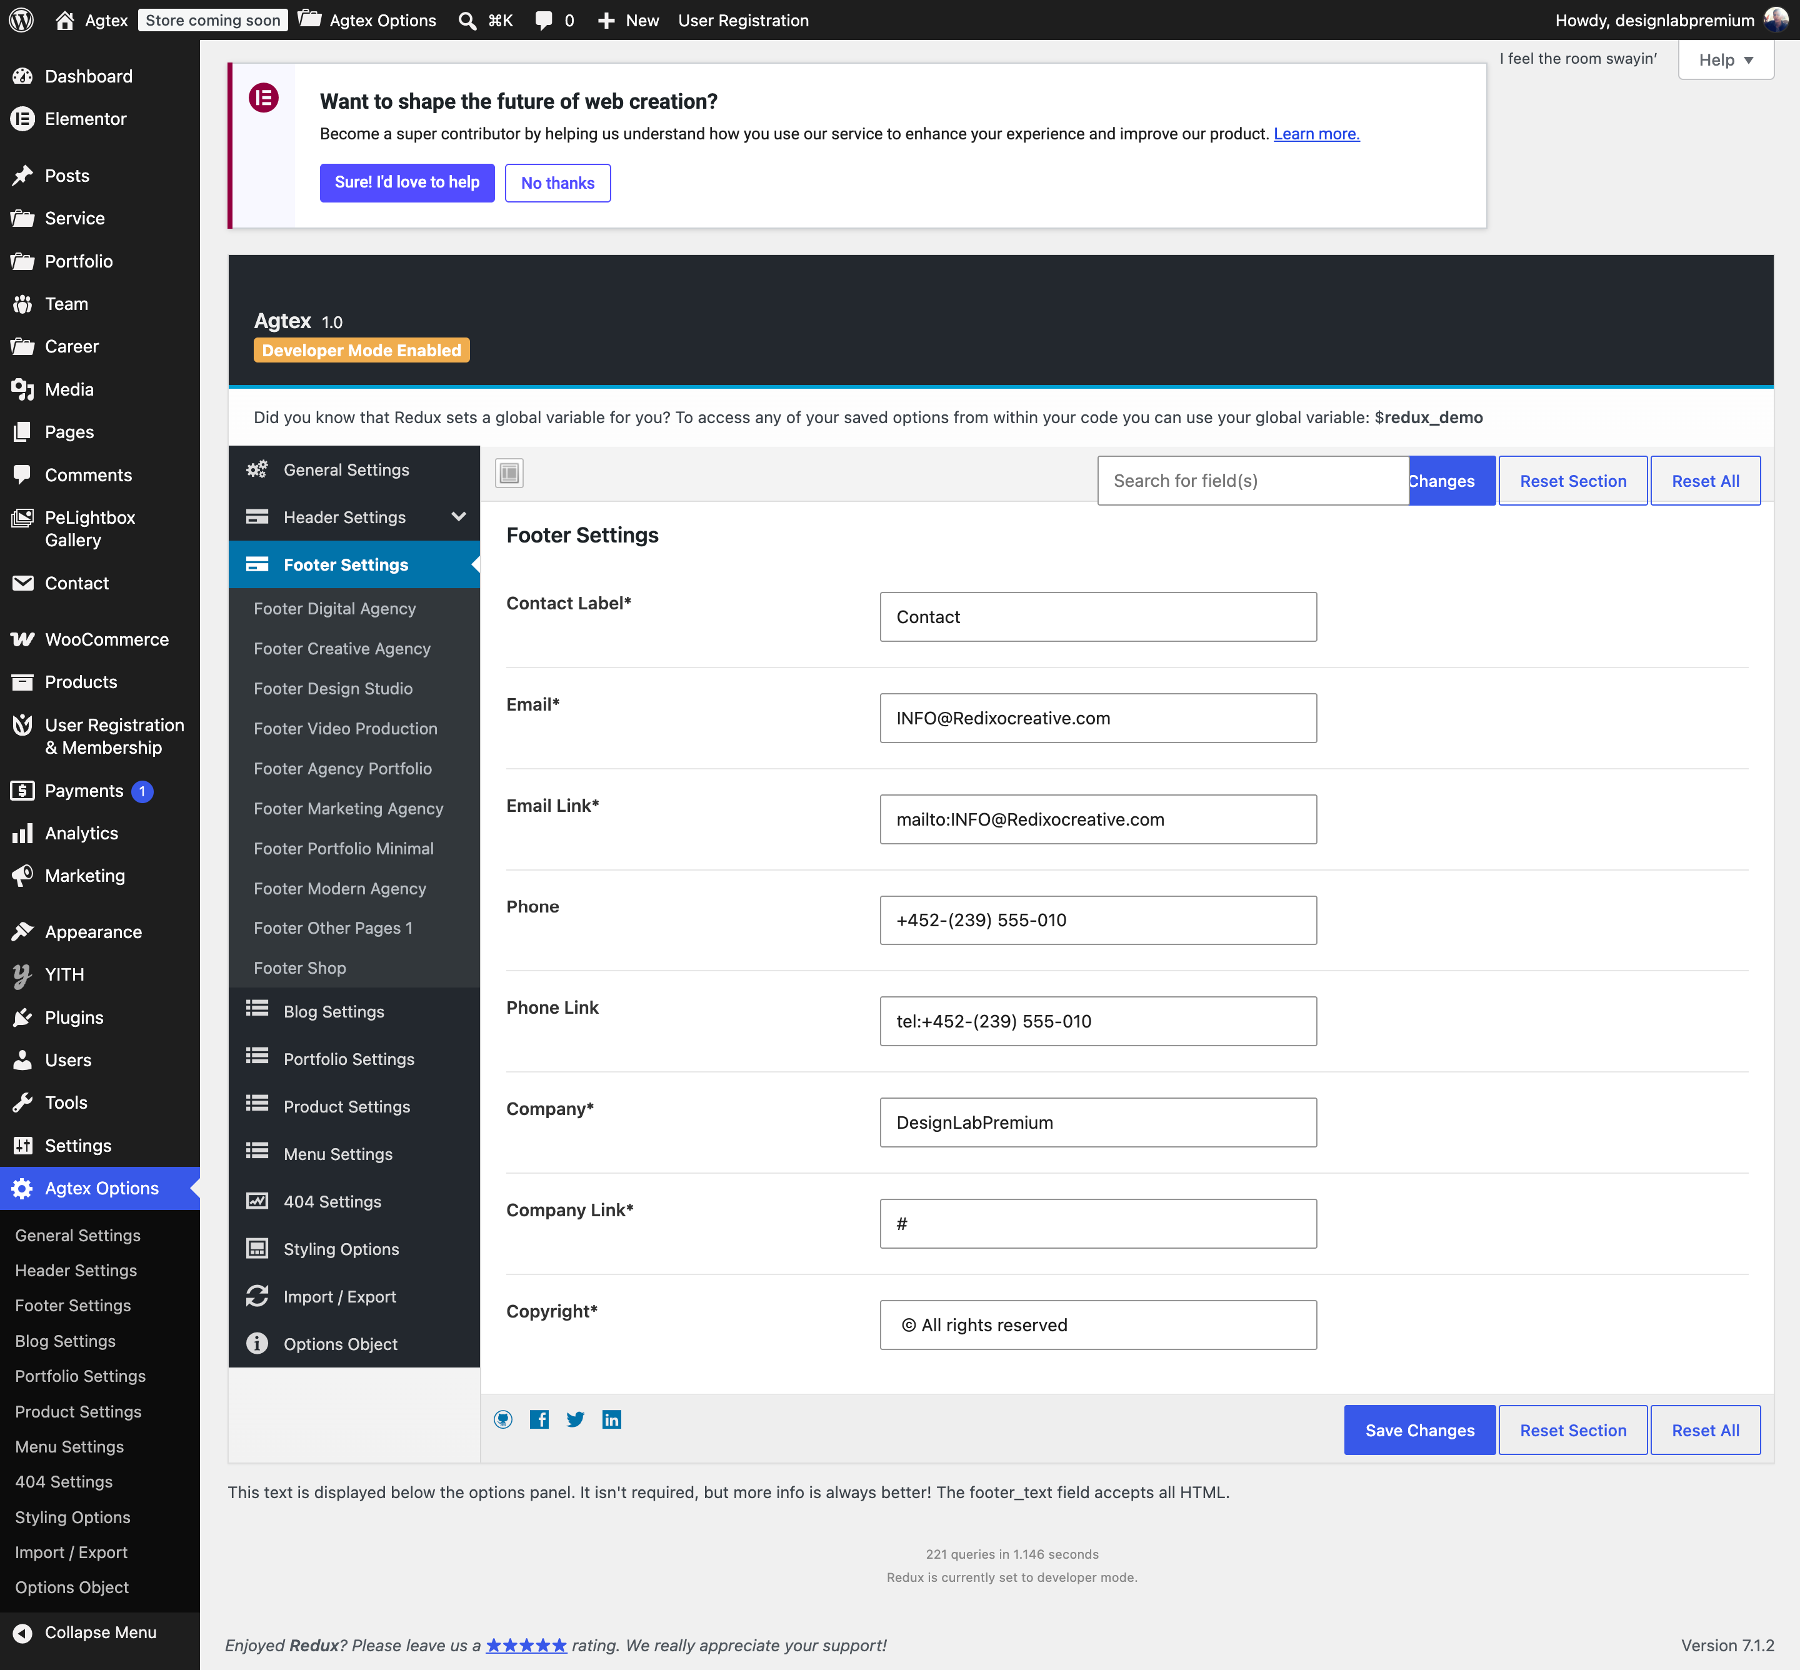Open Elementor from the sidebar
Screen dimensions: 1800x1670
(99, 118)
